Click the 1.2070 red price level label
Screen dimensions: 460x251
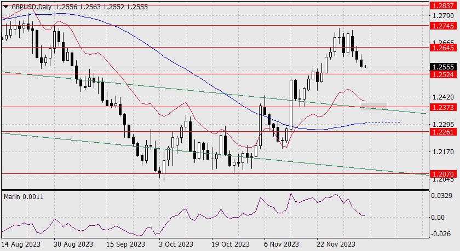coord(443,174)
